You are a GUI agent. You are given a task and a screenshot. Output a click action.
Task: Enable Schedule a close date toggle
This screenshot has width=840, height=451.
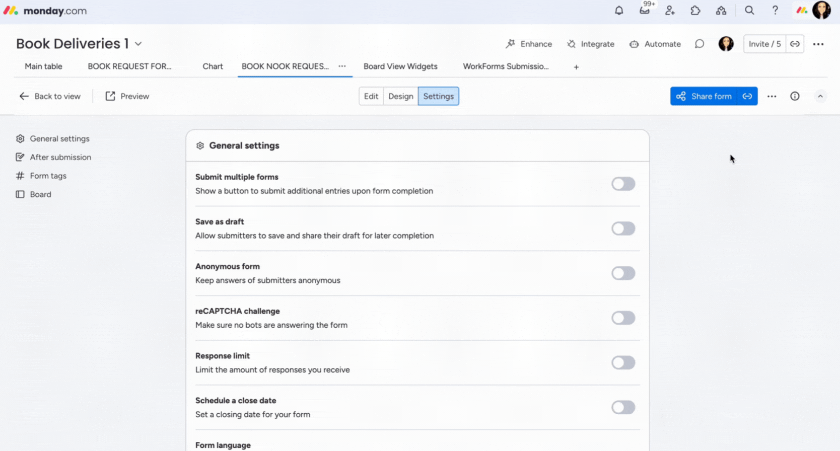click(x=623, y=407)
